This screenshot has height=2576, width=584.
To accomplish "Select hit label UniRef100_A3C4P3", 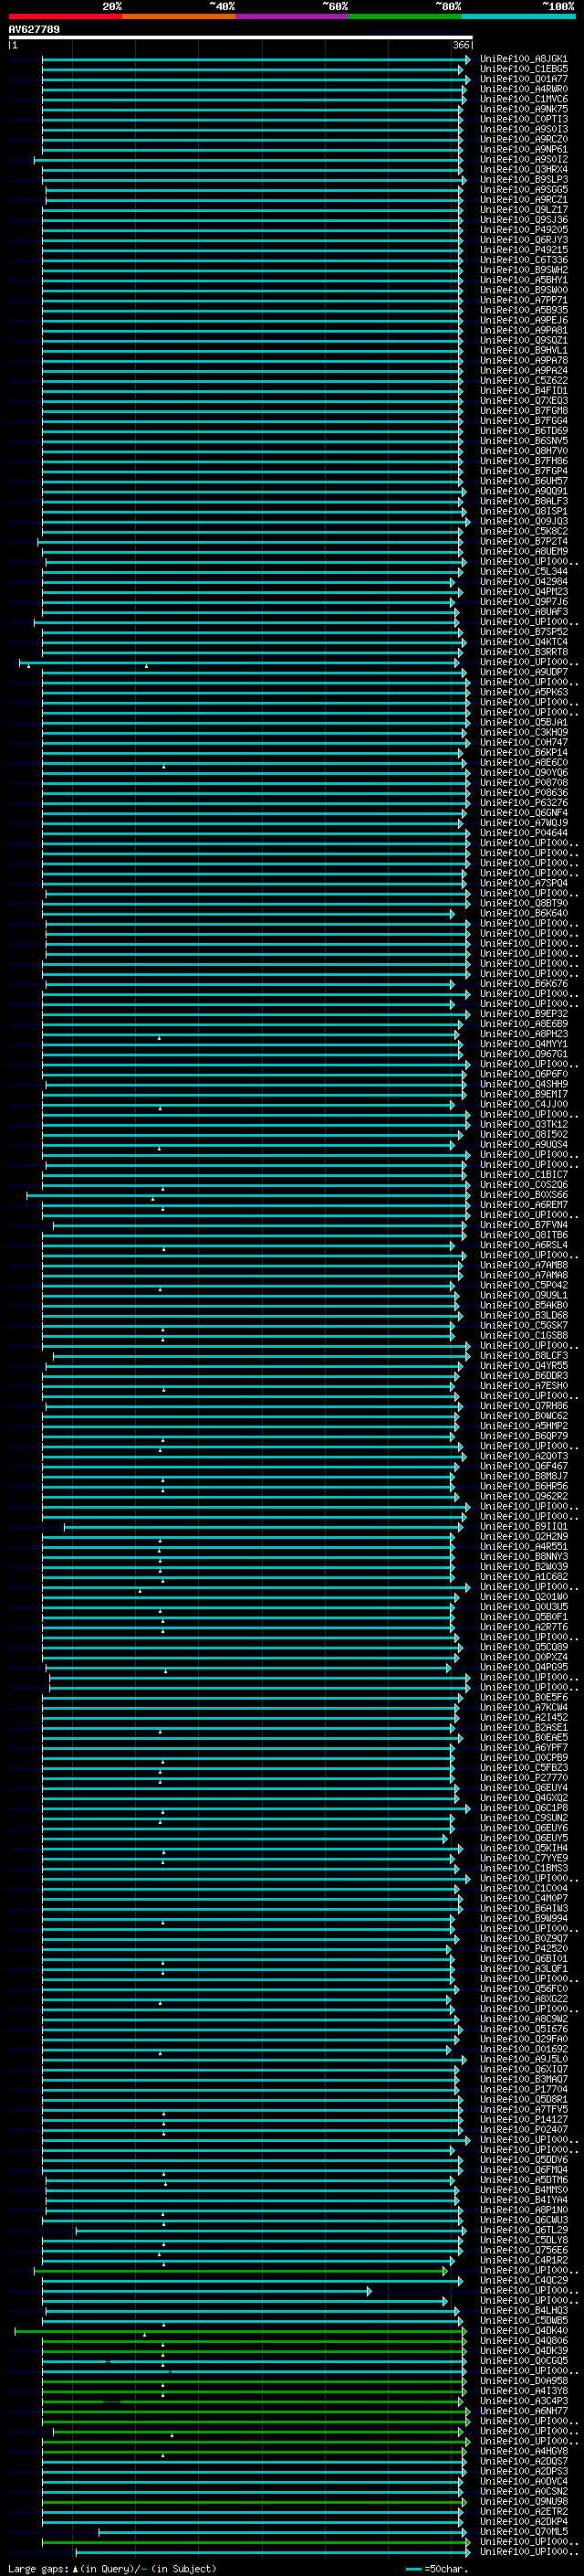I will tap(524, 2401).
